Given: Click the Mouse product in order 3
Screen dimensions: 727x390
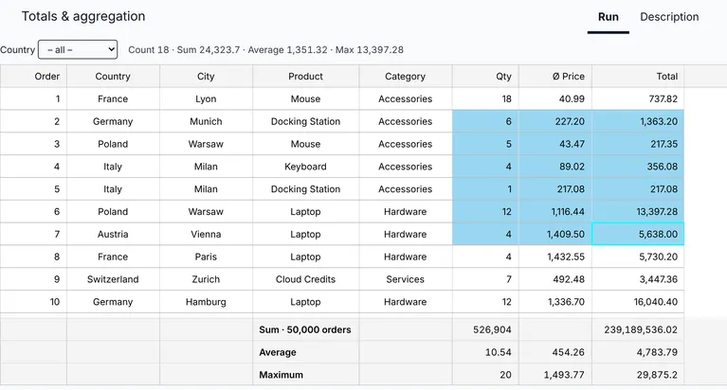Looking at the screenshot, I should pos(306,144).
